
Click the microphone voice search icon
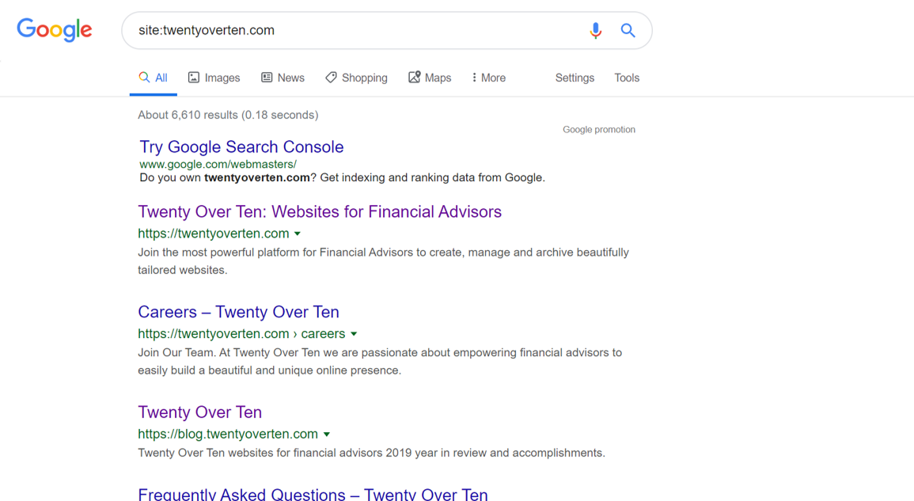595,30
